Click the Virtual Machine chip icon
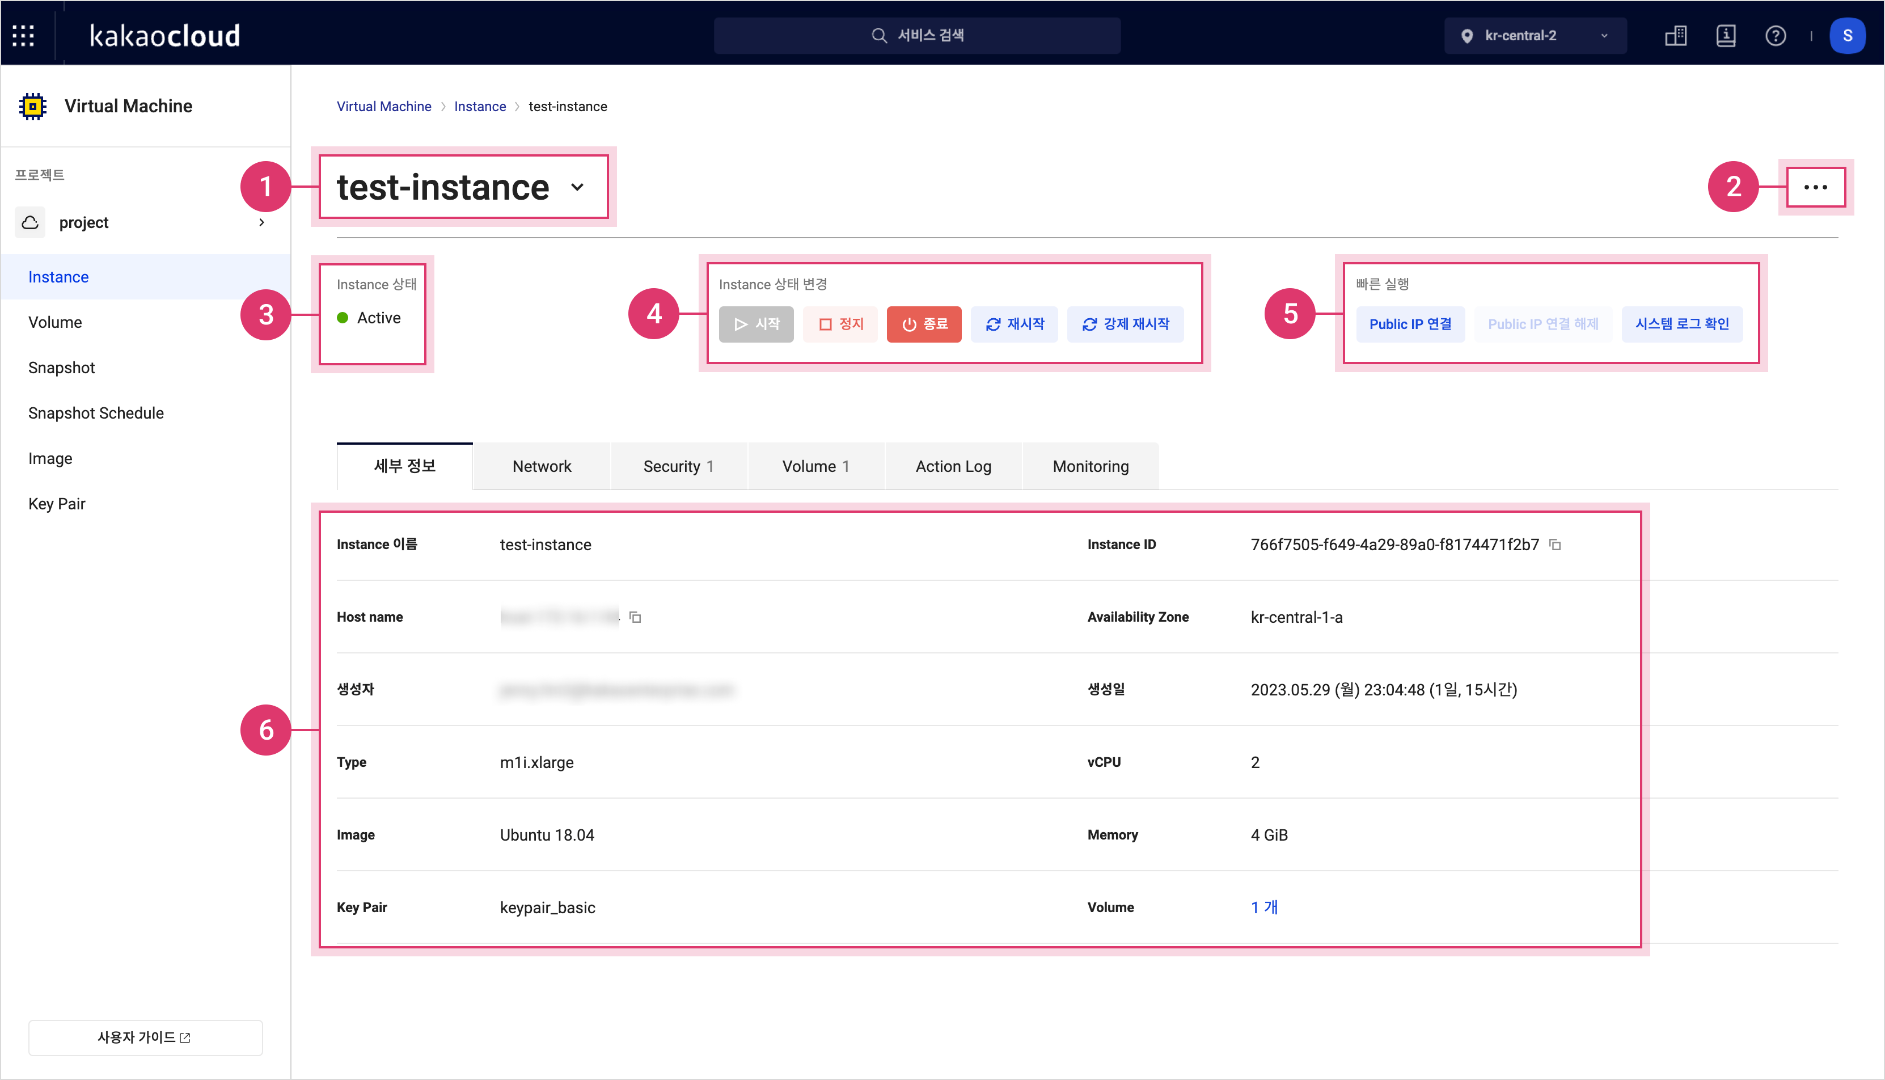The height and width of the screenshot is (1080, 1885). click(33, 106)
